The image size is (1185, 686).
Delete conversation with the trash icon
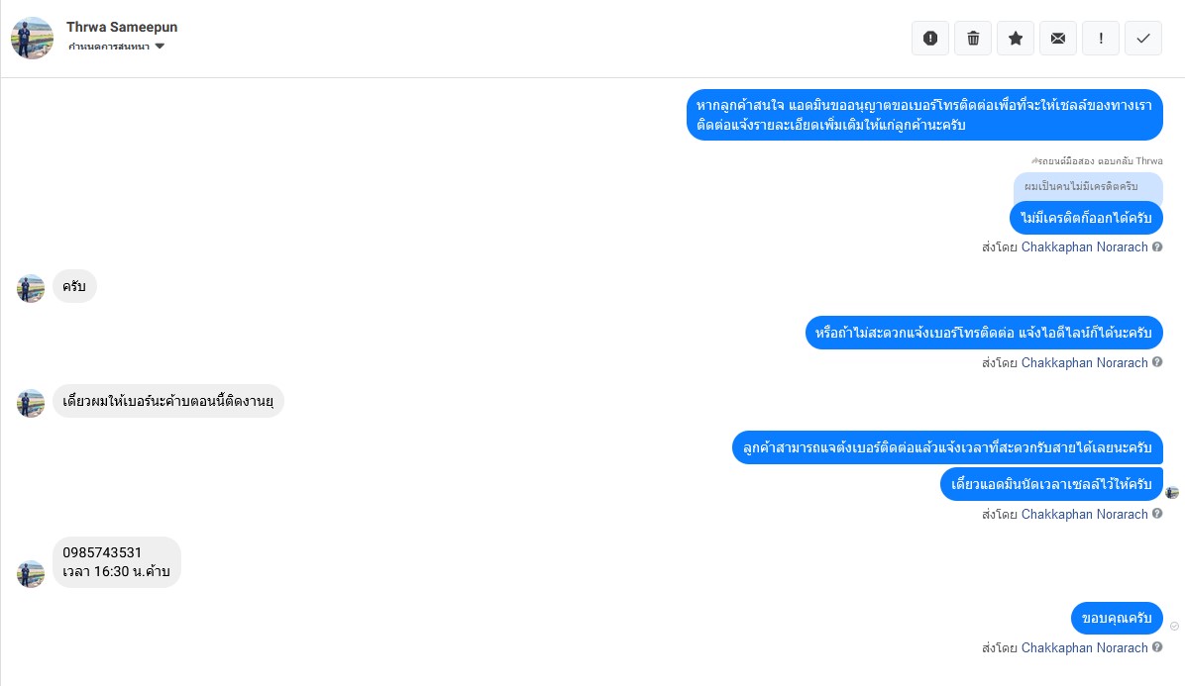pos(973,39)
